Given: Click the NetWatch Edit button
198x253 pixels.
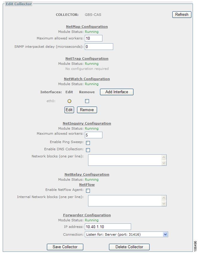Looking at the screenshot, I should [69, 110].
